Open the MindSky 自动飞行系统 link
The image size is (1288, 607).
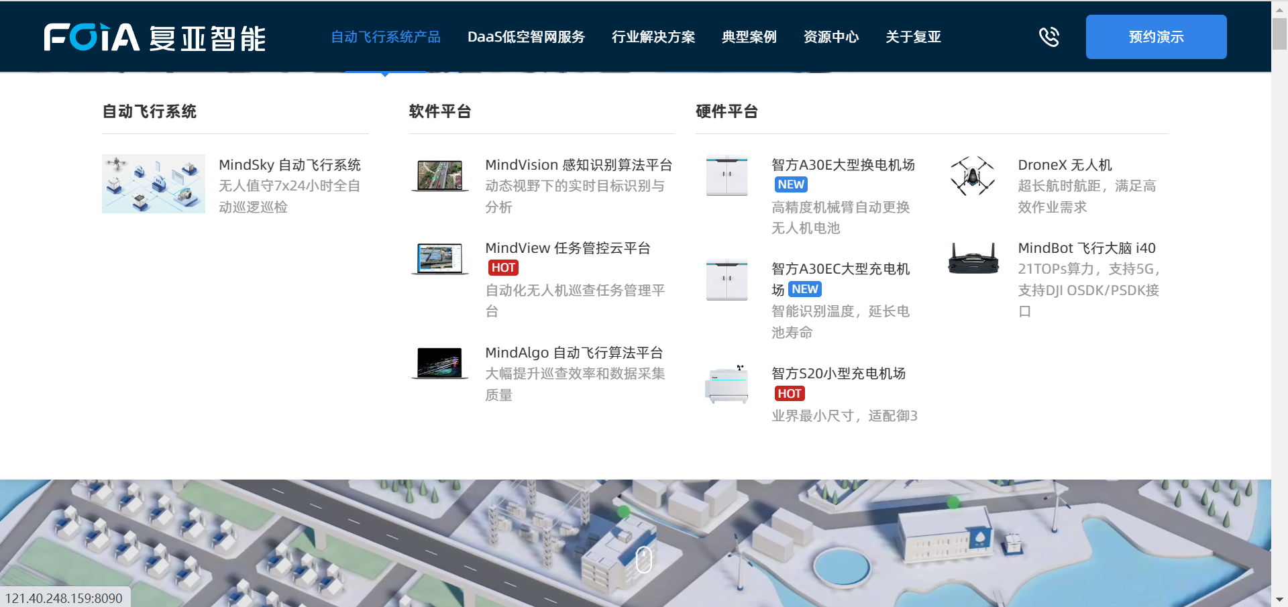pos(290,165)
